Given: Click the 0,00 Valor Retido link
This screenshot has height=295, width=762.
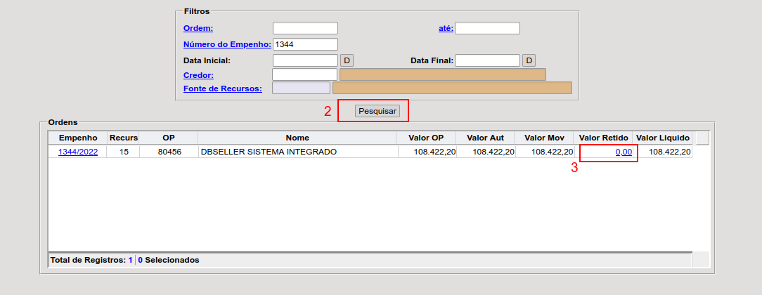Looking at the screenshot, I should coord(624,152).
